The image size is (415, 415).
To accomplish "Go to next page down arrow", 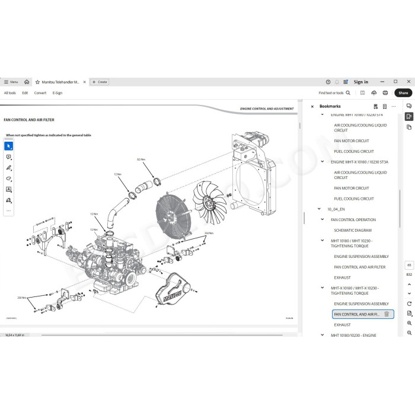I will coord(409,293).
